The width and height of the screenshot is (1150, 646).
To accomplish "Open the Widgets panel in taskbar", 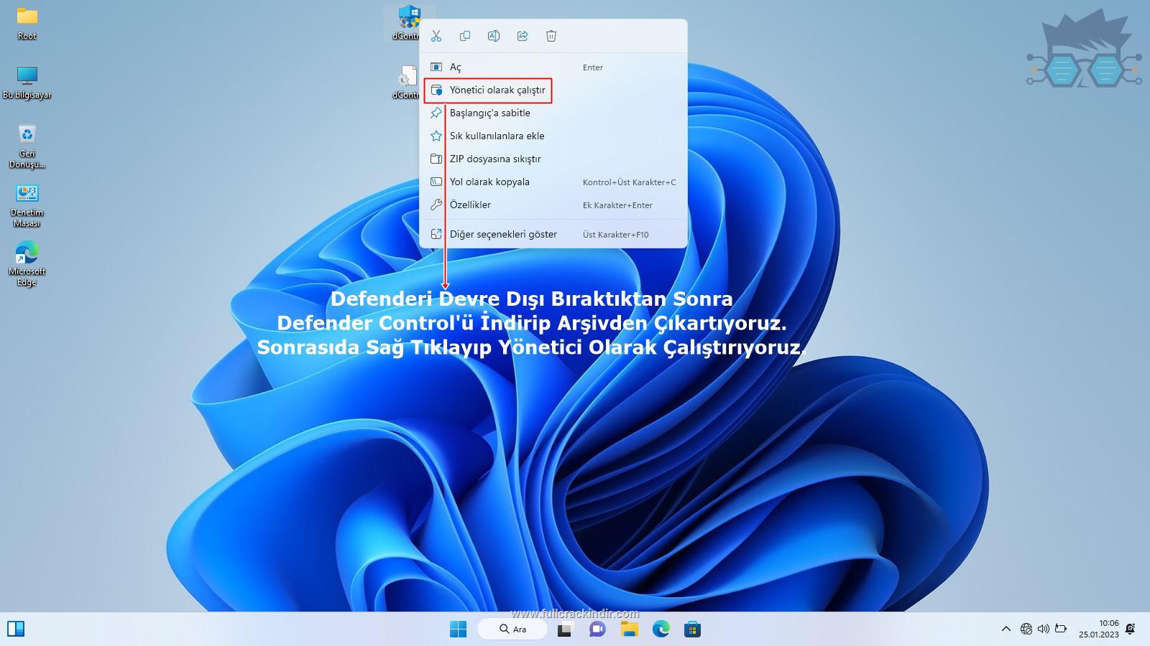I will click(x=16, y=629).
